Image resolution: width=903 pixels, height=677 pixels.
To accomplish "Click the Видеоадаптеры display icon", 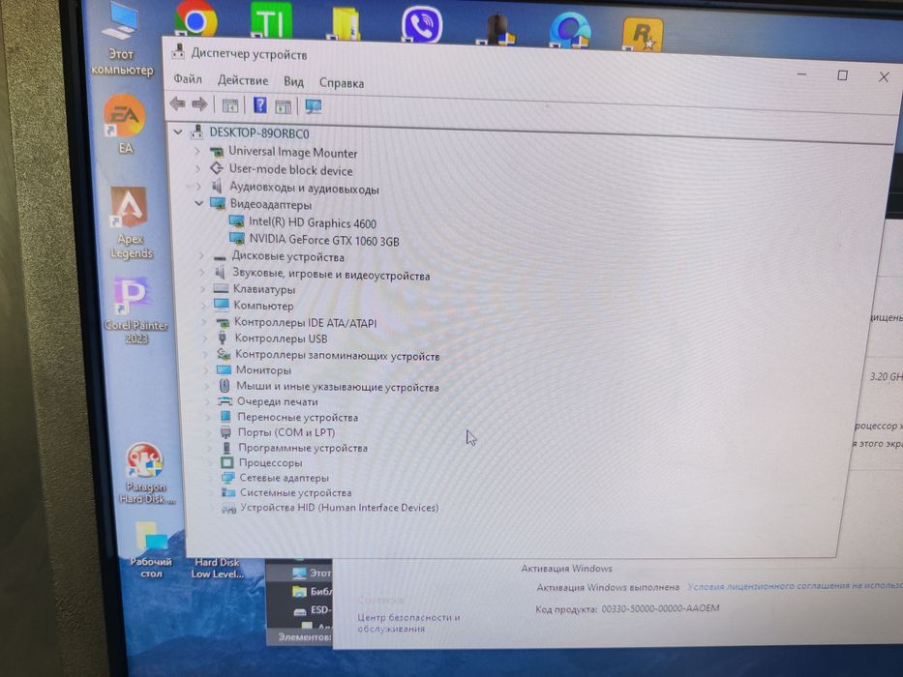I will click(x=217, y=203).
